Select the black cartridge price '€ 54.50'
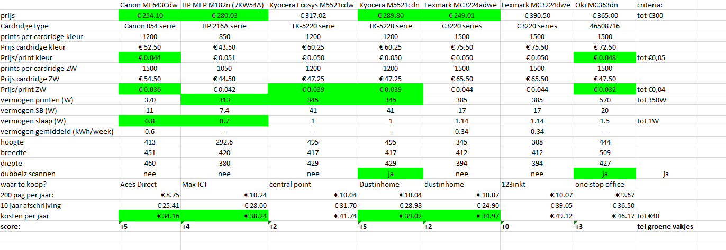 point(149,79)
